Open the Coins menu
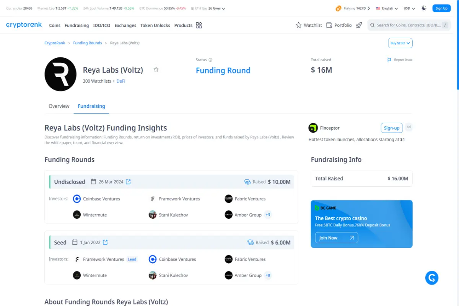Viewport: 459px width, 306px height. point(55,25)
